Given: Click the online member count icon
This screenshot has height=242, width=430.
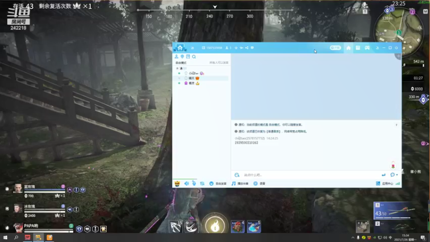Looking at the screenshot, I should point(227,48).
